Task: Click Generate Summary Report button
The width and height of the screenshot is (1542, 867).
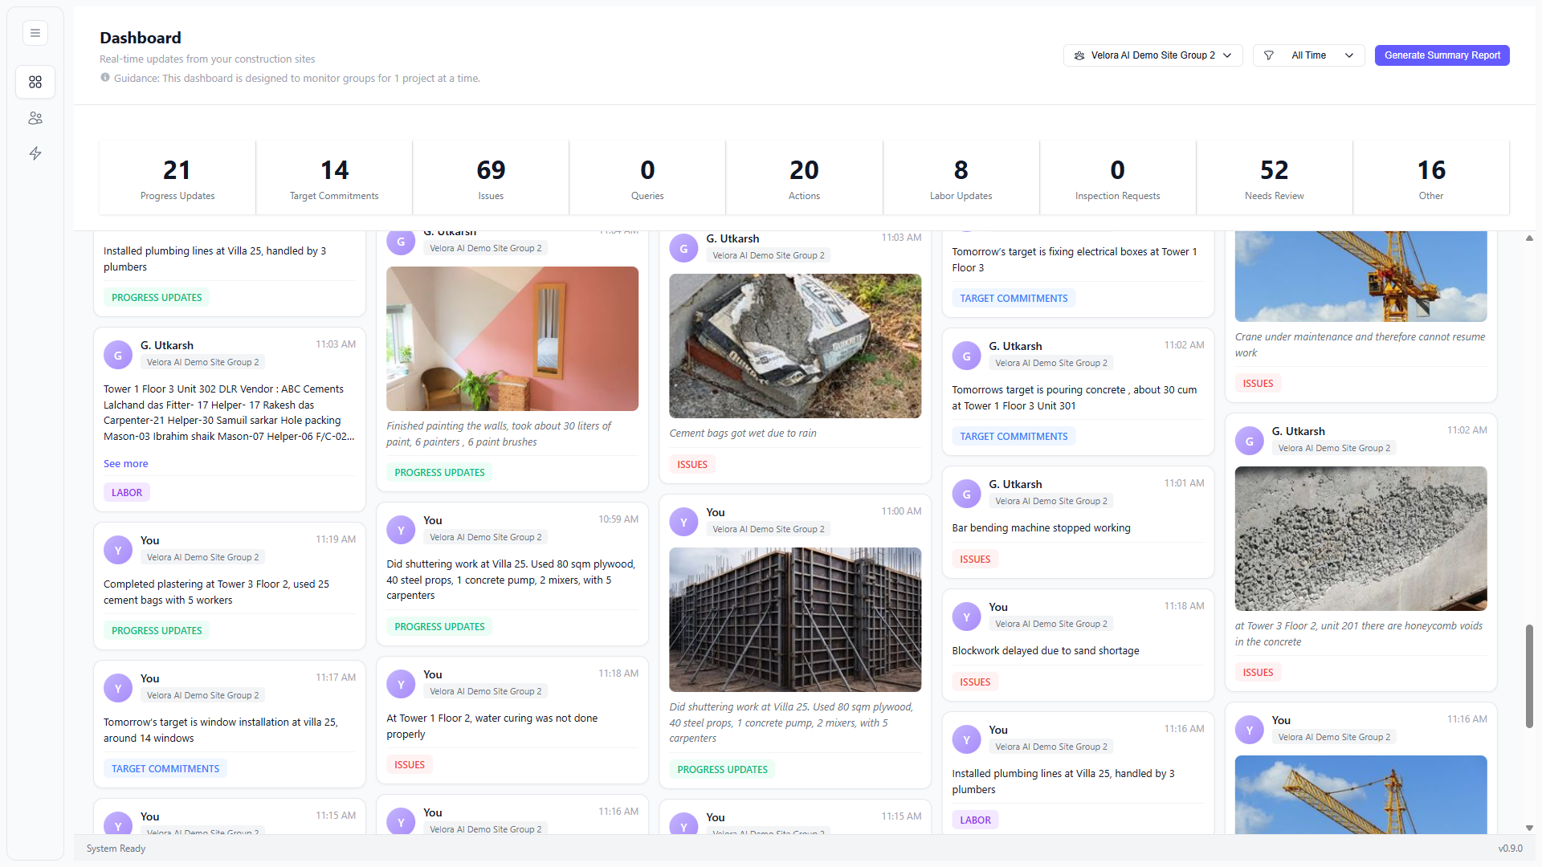Action: click(1442, 55)
